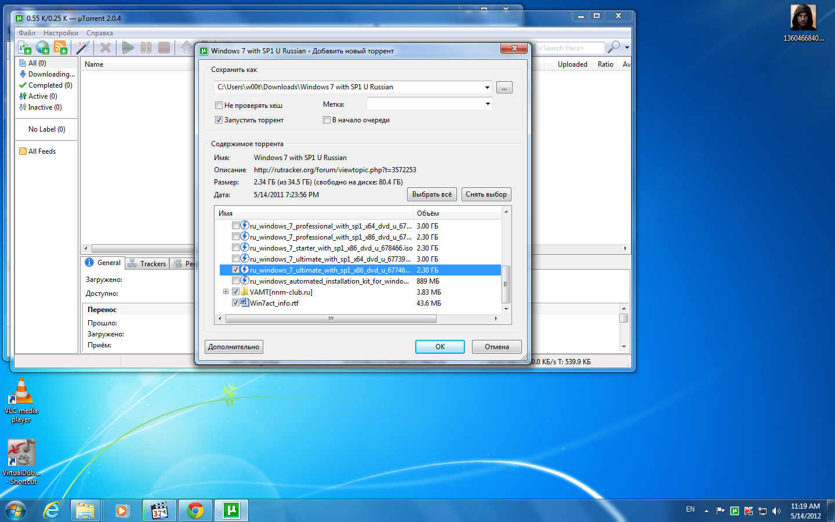This screenshot has width=835, height=522.
Task: Click the Pause torrent toolbar icon
Action: tap(146, 48)
